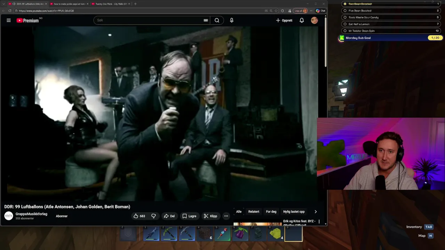Check off Two Bean Boozled goal
Viewport: 445px width, 250px height.
coord(345,4)
